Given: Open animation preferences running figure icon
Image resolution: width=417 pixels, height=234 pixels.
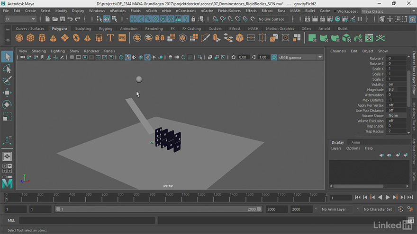Looking at the screenshot, I should pyautogui.click(x=410, y=209).
